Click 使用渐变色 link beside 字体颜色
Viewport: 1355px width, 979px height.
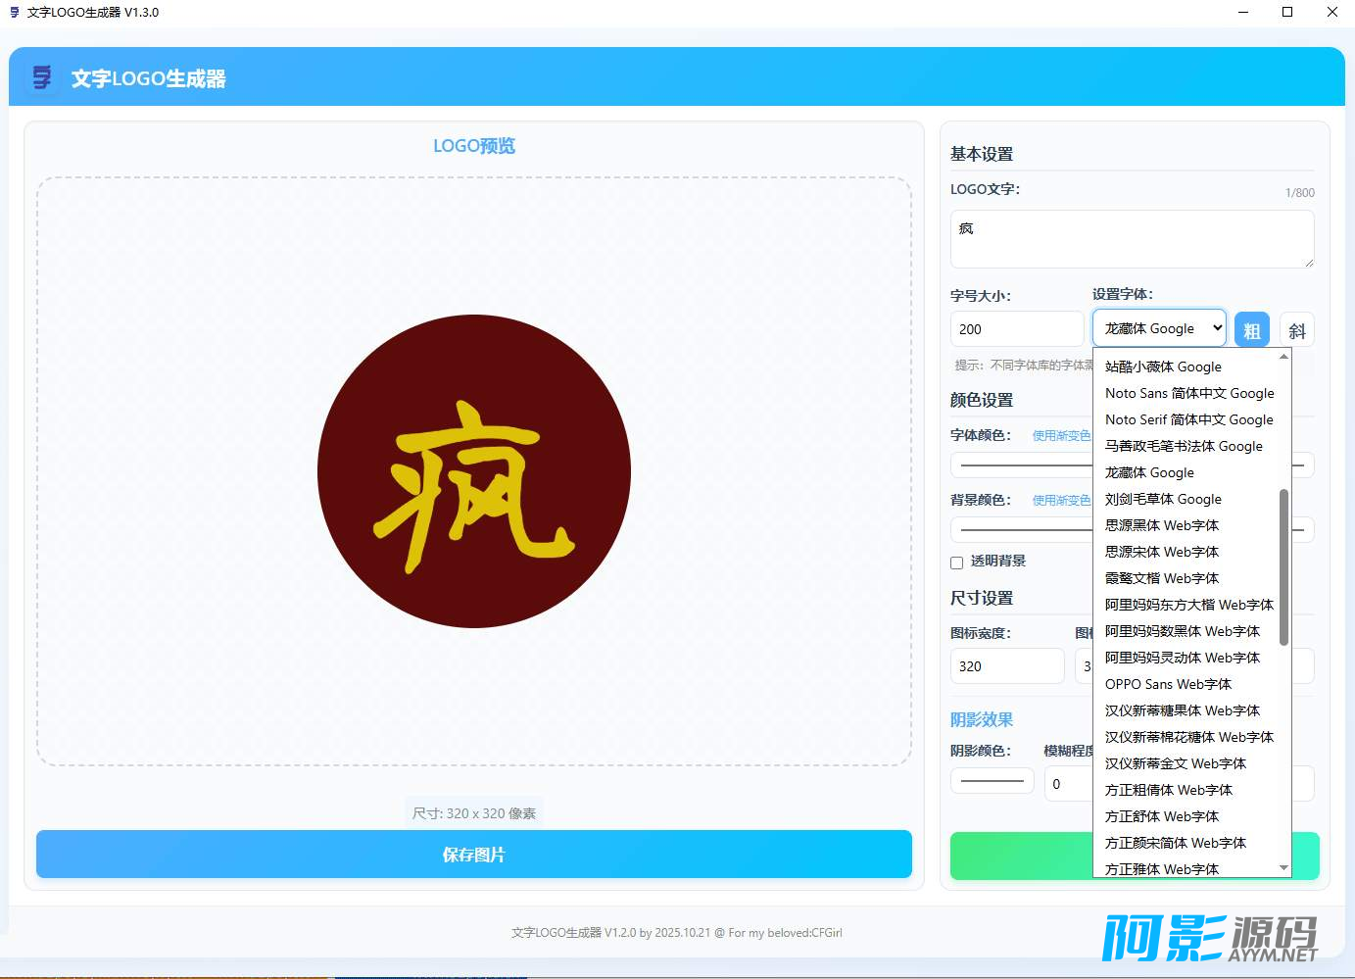[x=1060, y=436]
